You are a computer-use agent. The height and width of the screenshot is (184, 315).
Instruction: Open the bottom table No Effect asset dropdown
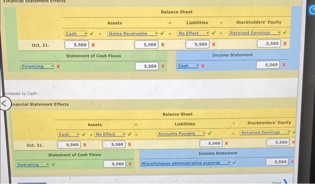110,134
